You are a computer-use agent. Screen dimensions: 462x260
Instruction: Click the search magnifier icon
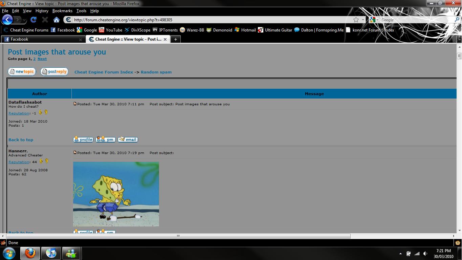pos(457,20)
